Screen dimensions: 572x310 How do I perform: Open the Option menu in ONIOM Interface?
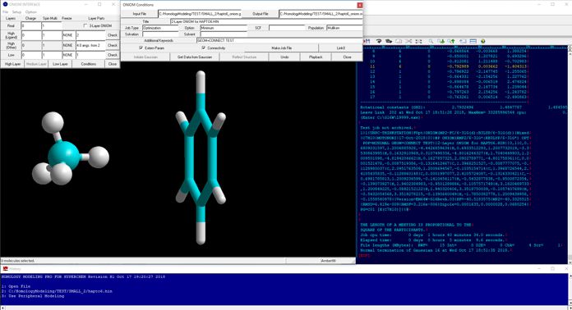[31, 12]
